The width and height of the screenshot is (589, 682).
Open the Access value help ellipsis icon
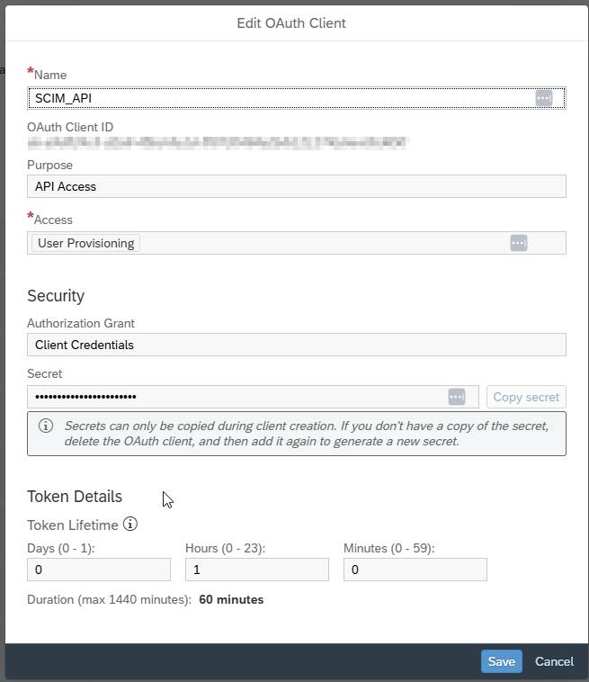coord(518,243)
